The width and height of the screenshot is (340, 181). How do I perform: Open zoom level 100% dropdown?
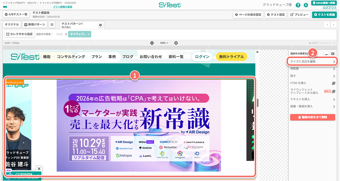[164, 43]
